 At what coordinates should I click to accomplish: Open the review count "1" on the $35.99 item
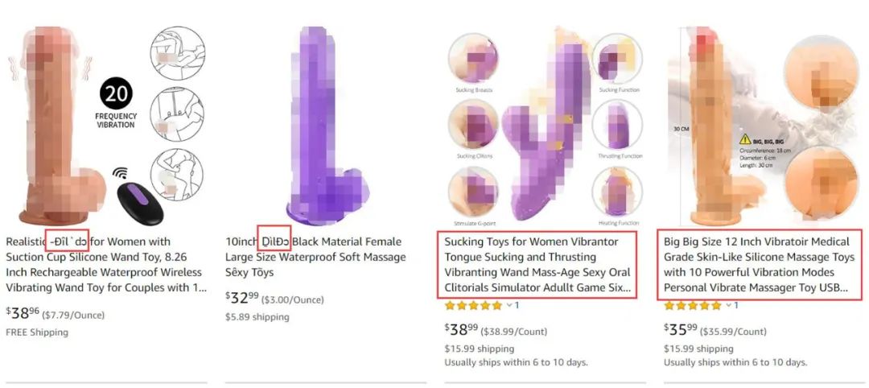coord(736,305)
